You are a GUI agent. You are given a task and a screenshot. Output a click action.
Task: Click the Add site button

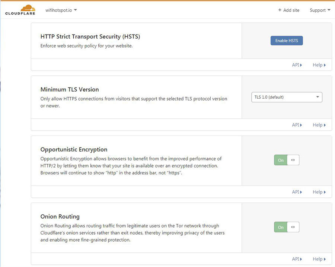289,10
